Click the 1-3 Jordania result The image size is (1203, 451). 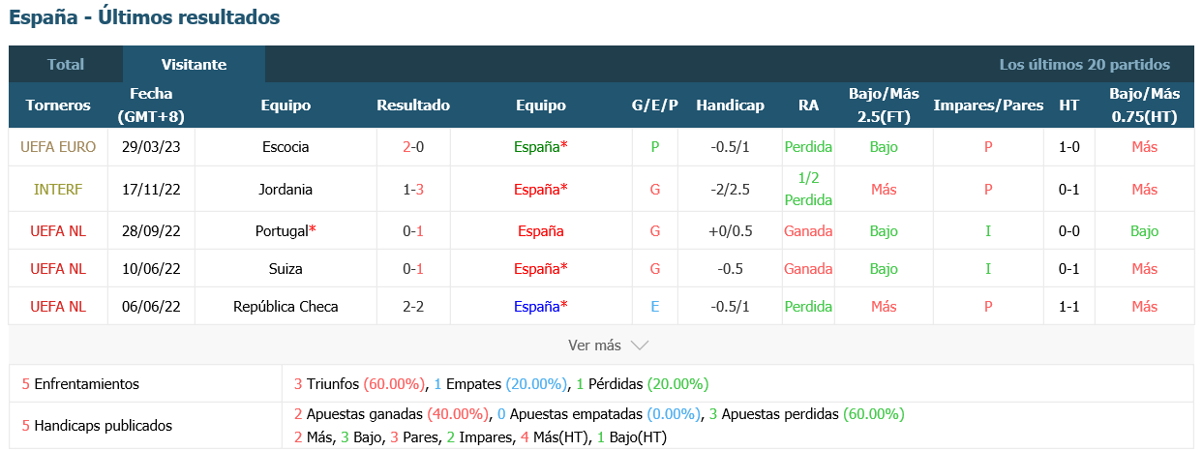click(413, 189)
